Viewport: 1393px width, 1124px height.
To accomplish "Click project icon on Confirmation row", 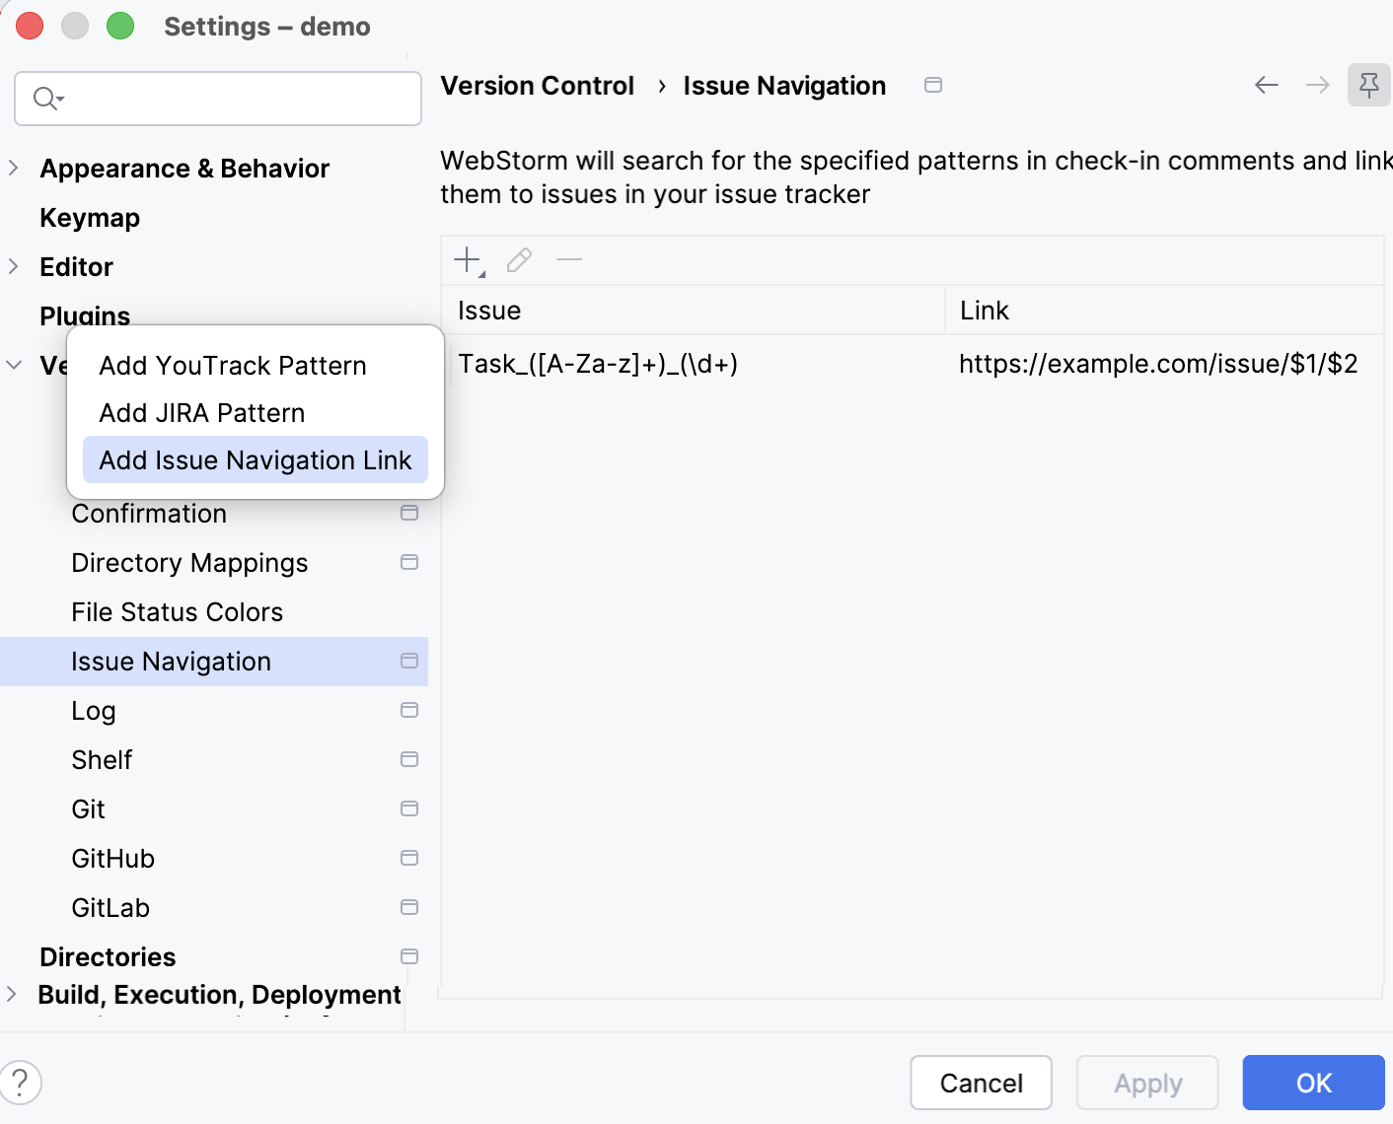I will [x=409, y=513].
